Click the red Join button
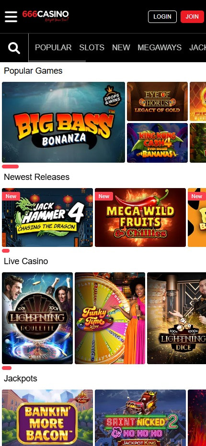This screenshot has height=446, width=206. pyautogui.click(x=192, y=16)
